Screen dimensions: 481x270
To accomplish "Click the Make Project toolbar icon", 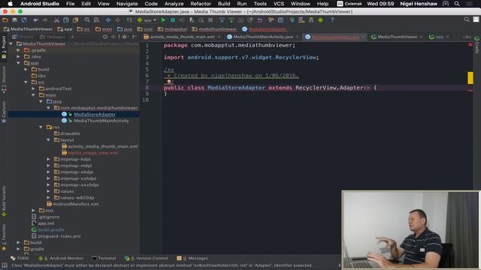I will pyautogui.click(x=129, y=20).
